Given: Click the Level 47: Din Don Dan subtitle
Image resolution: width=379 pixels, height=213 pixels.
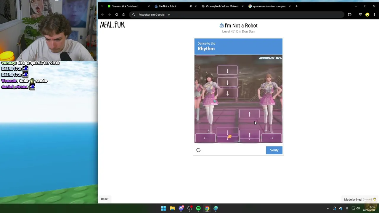Looking at the screenshot, I should tap(238, 31).
